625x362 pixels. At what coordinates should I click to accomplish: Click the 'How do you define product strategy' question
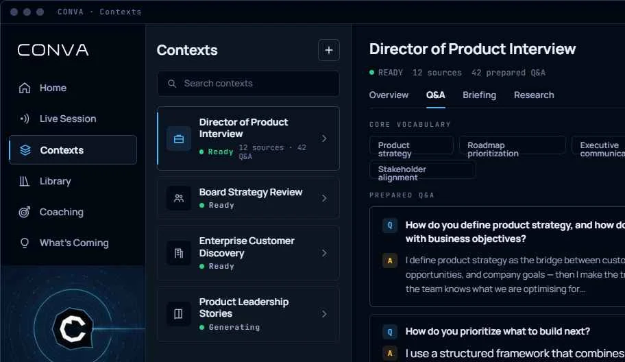pos(515,232)
